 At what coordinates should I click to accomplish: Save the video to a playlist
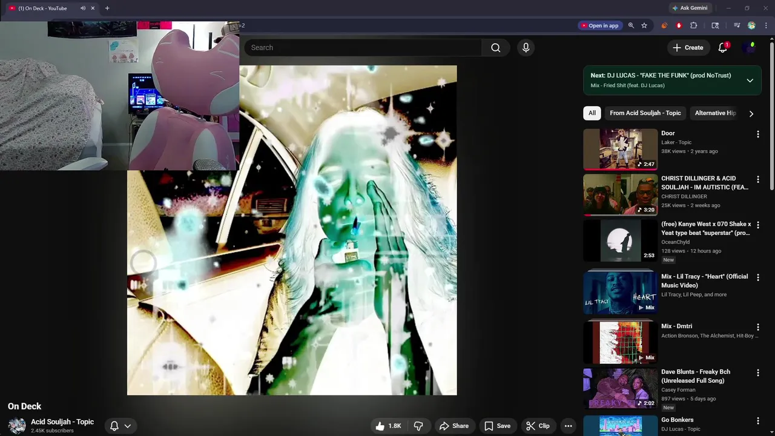[498, 426]
